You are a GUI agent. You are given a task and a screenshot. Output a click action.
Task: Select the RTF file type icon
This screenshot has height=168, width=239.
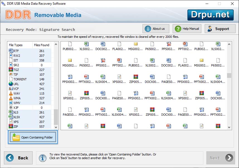(11, 51)
